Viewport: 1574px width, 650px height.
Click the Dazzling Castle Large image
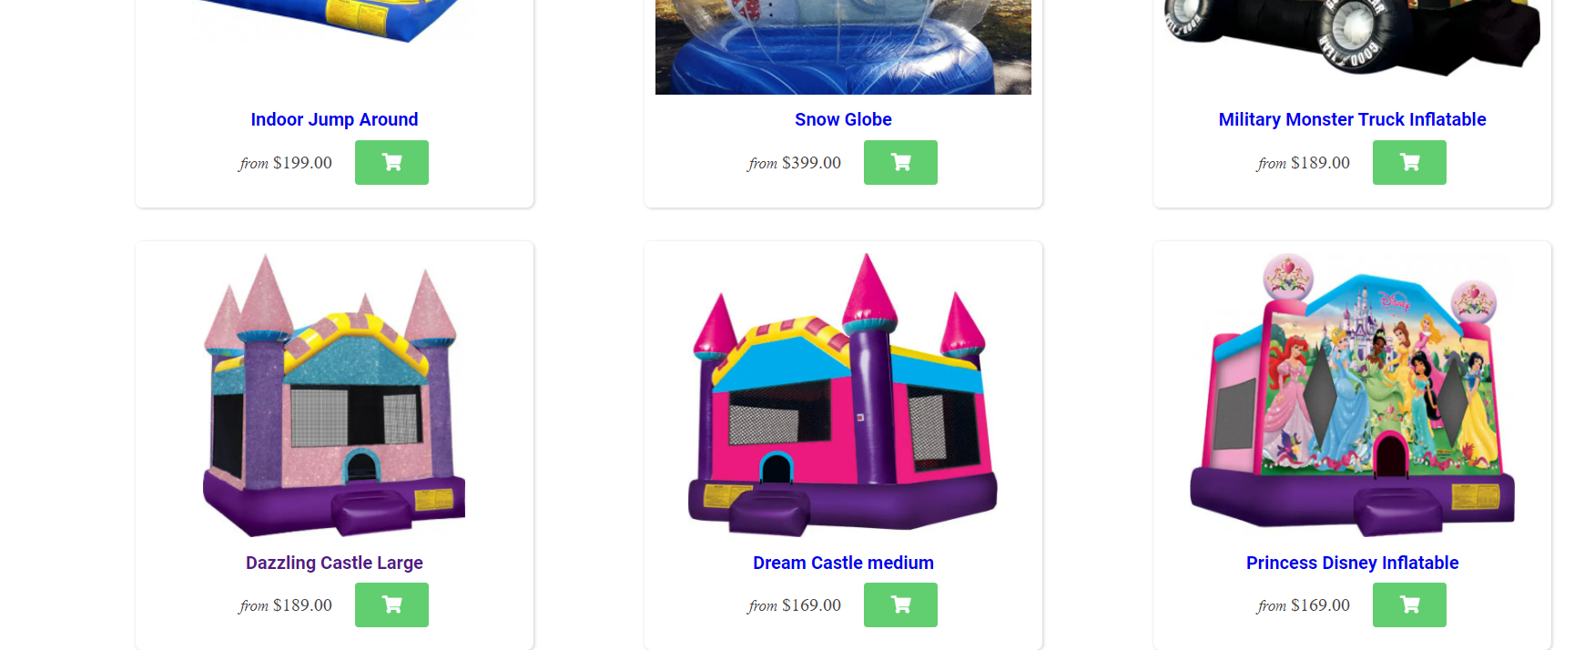334,395
